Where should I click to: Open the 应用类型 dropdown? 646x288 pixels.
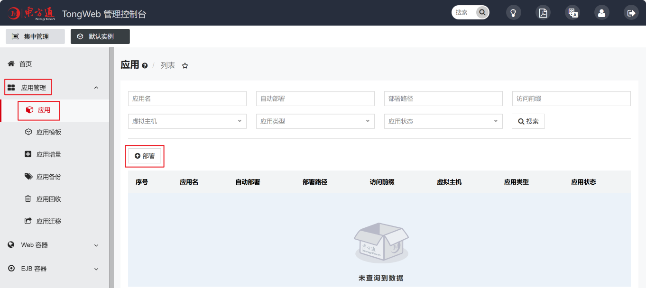(x=315, y=121)
